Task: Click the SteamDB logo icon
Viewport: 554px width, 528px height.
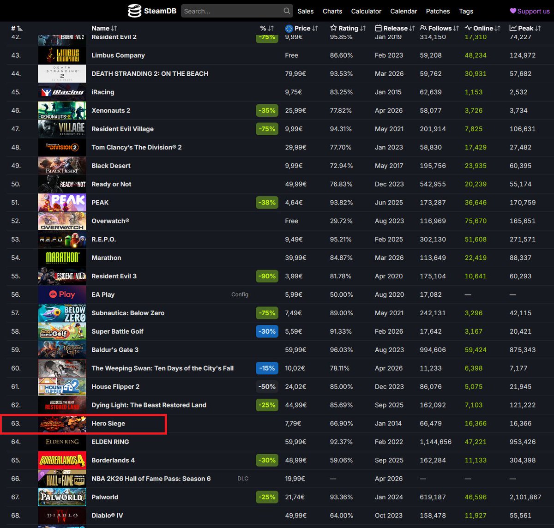Action: (x=134, y=11)
